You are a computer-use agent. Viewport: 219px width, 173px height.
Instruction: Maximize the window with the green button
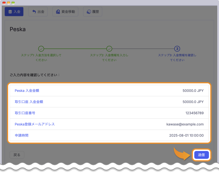click(x=13, y=3)
